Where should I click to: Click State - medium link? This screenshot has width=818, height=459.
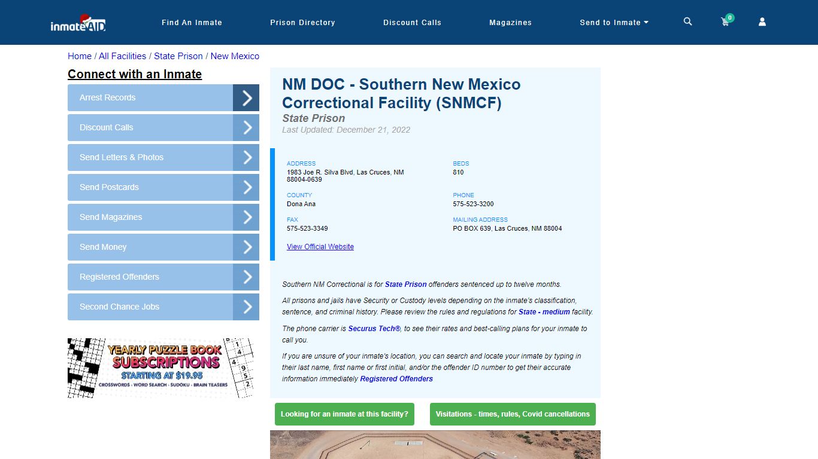coord(544,312)
